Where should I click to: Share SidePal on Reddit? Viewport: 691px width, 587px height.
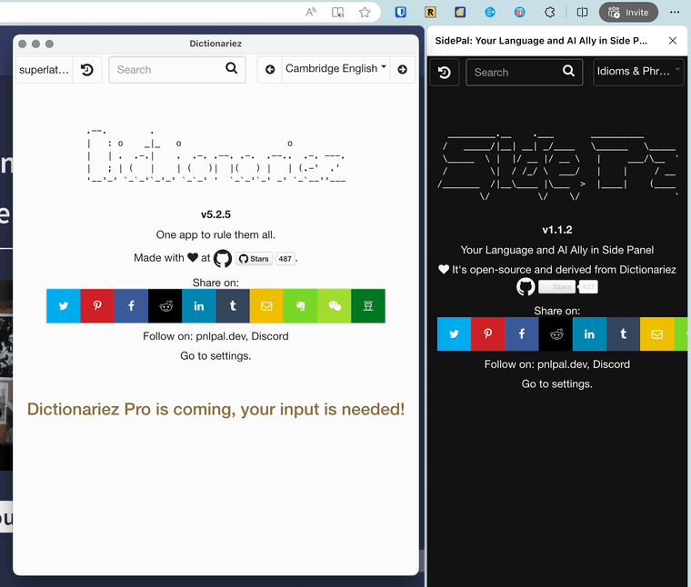point(556,334)
